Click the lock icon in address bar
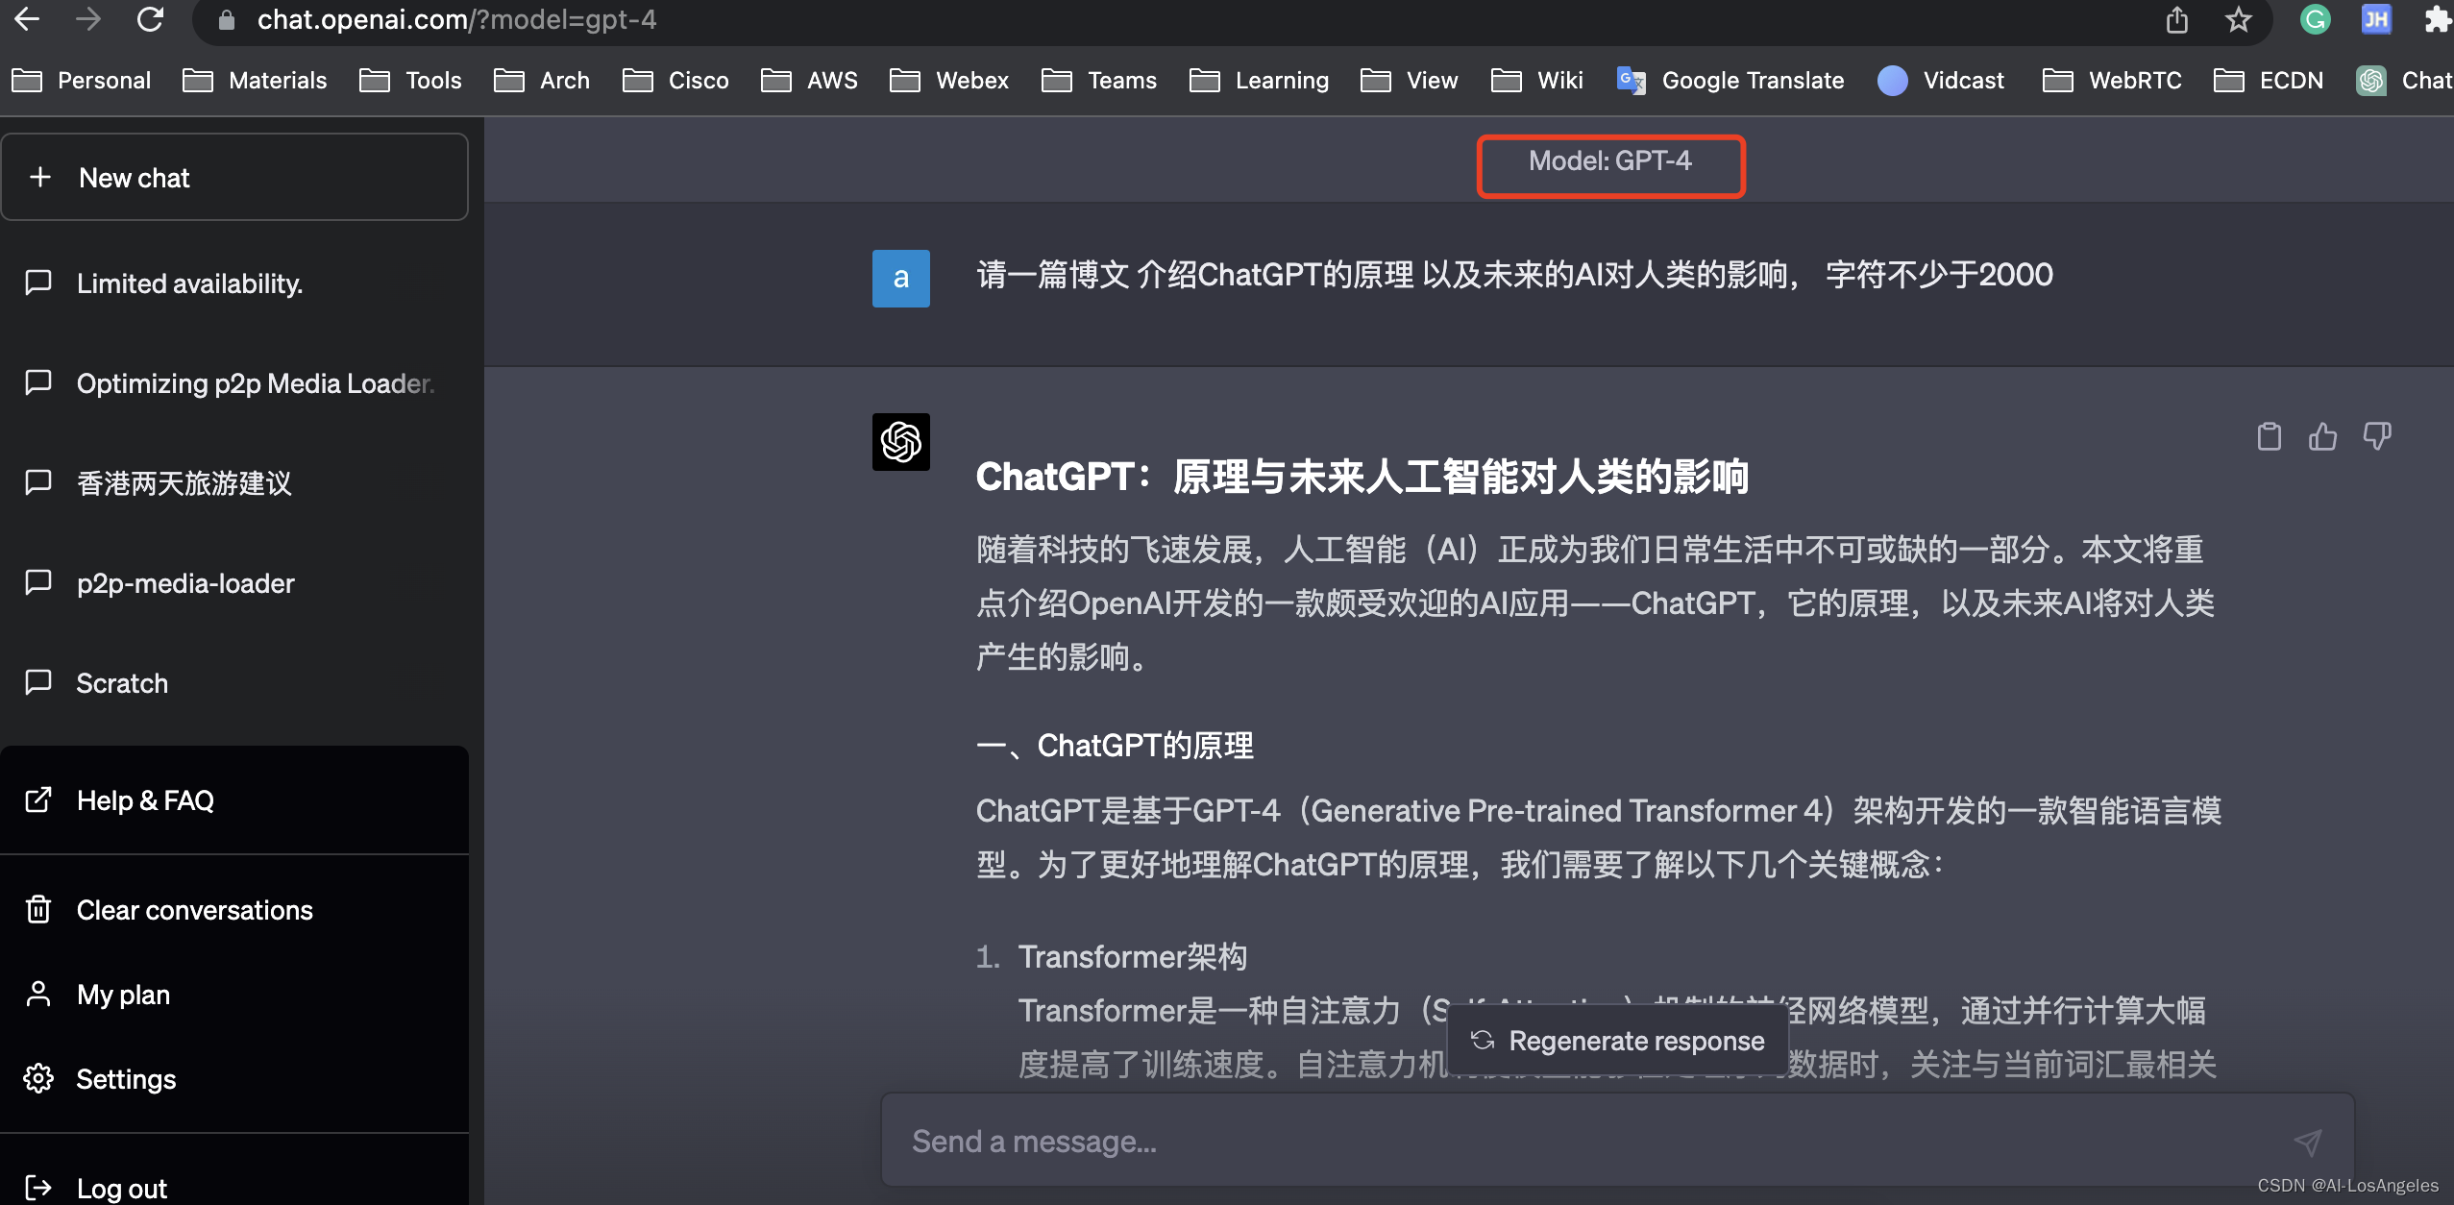This screenshot has height=1205, width=2454. point(227,20)
